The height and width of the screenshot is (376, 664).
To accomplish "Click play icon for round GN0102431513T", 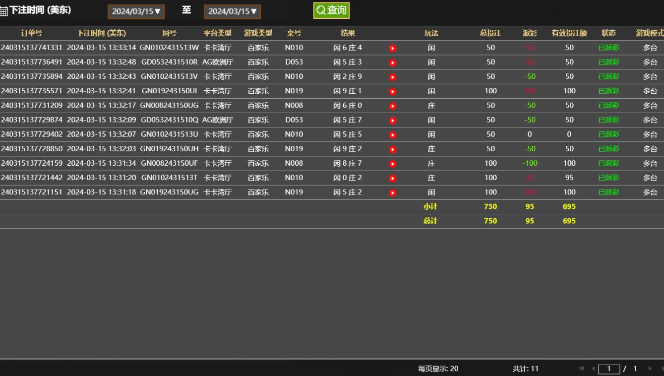I will 392,178.
